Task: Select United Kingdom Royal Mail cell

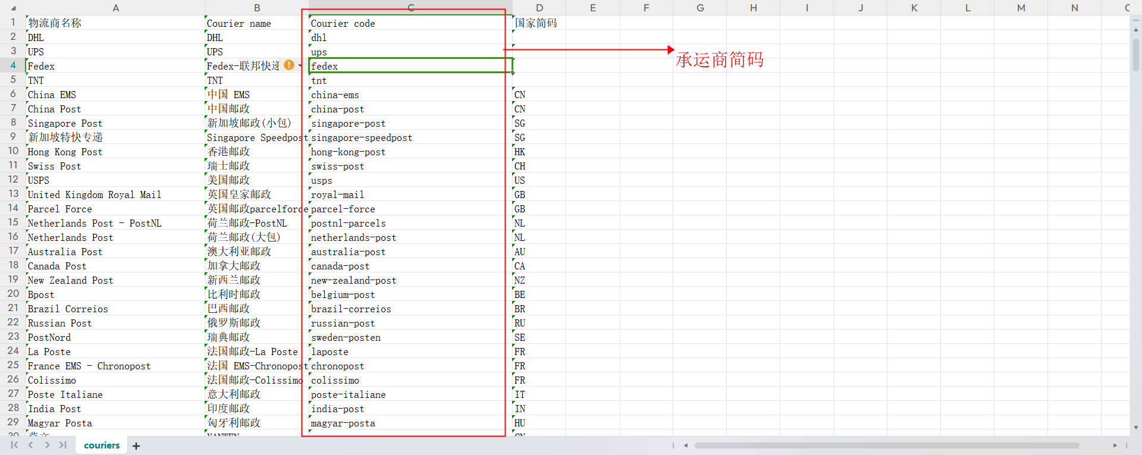Action: tap(115, 194)
